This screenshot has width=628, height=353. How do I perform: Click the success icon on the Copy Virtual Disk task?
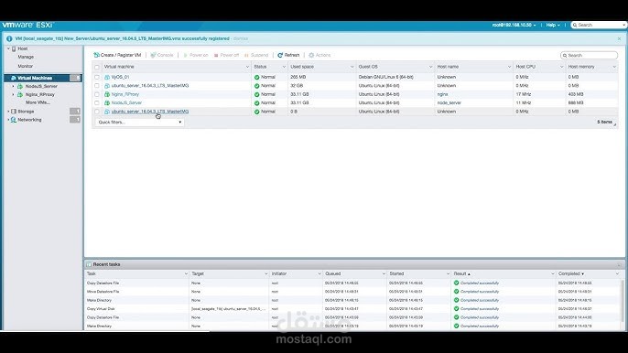coord(456,309)
